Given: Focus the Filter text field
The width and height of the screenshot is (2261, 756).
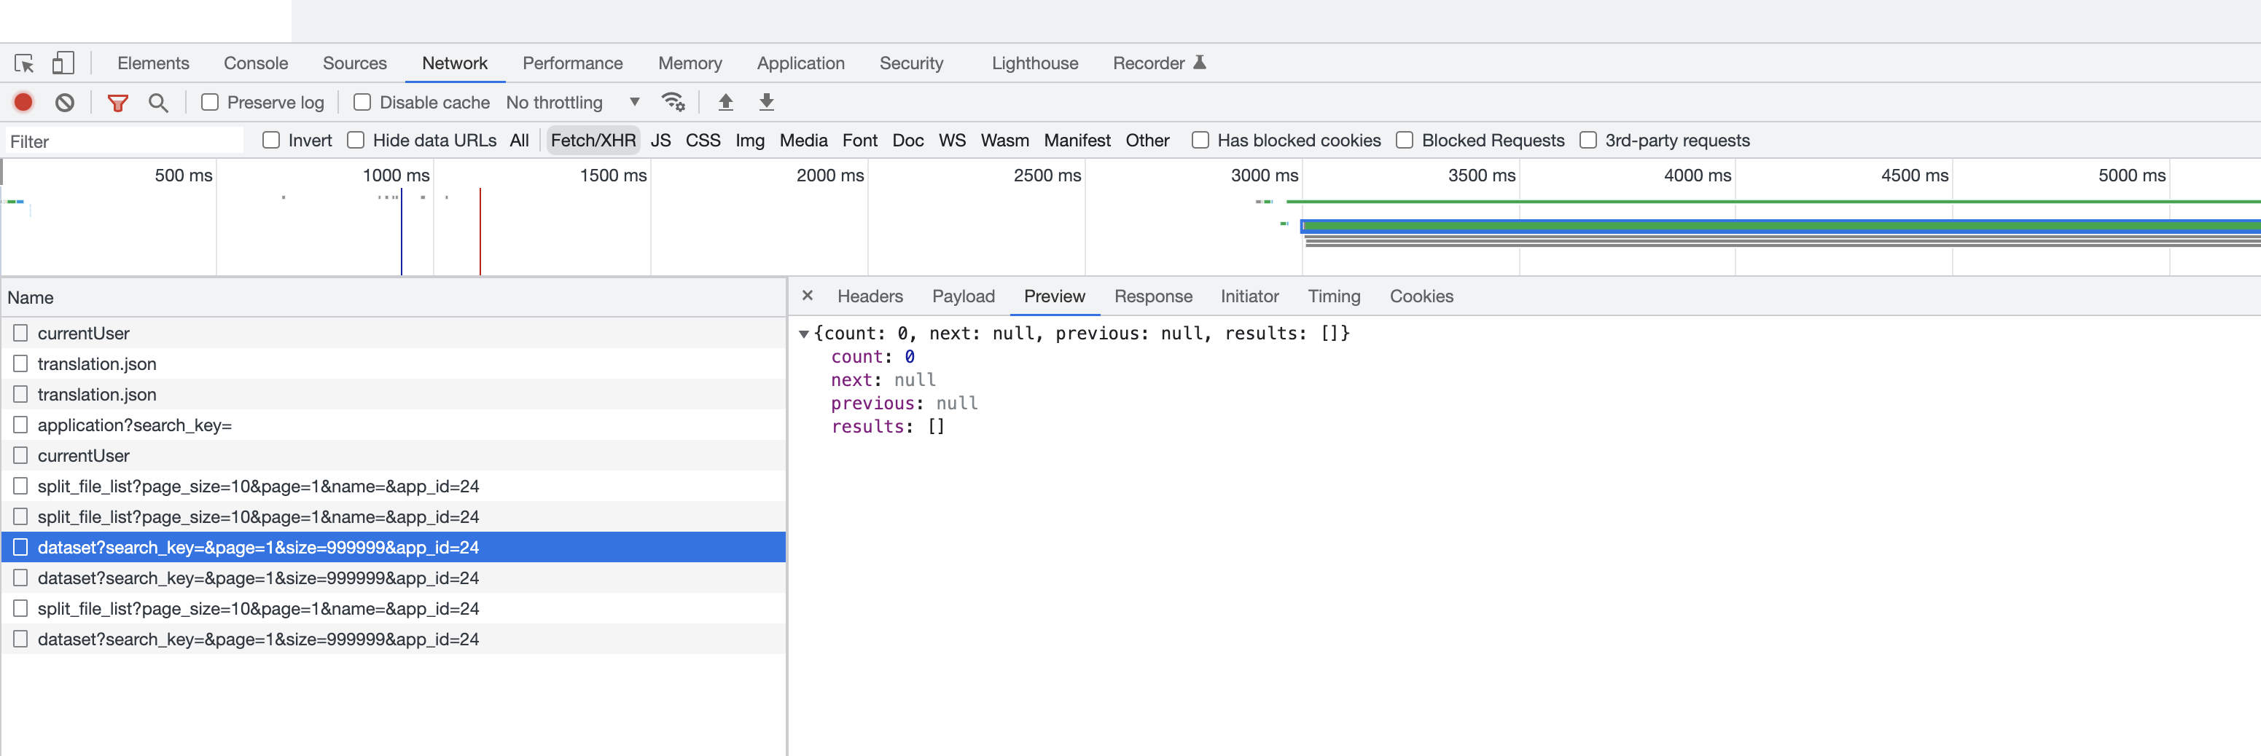Looking at the screenshot, I should [124, 141].
